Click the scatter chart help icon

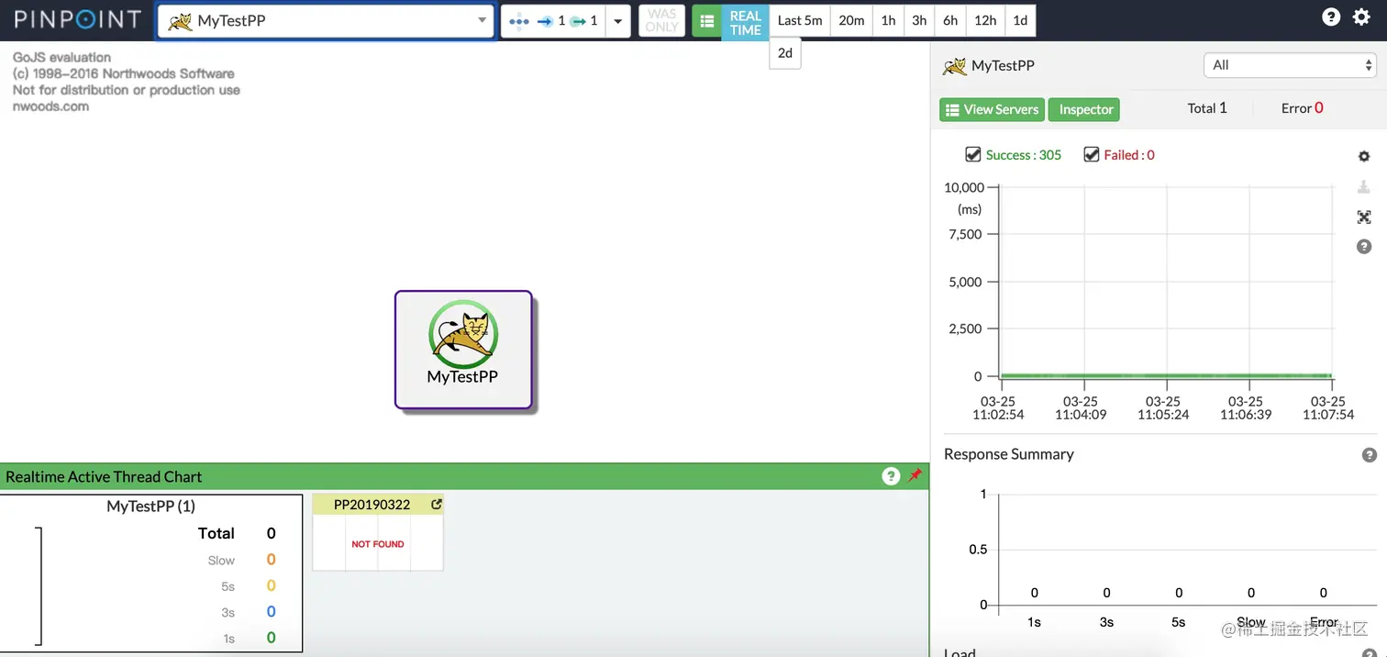(1364, 247)
